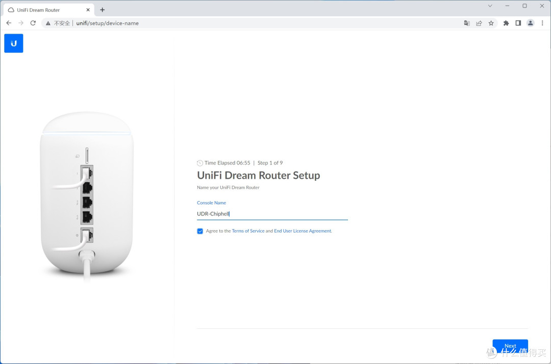Image resolution: width=551 pixels, height=364 pixels.
Task: Open the browser extensions puzzle icon
Action: coord(506,23)
